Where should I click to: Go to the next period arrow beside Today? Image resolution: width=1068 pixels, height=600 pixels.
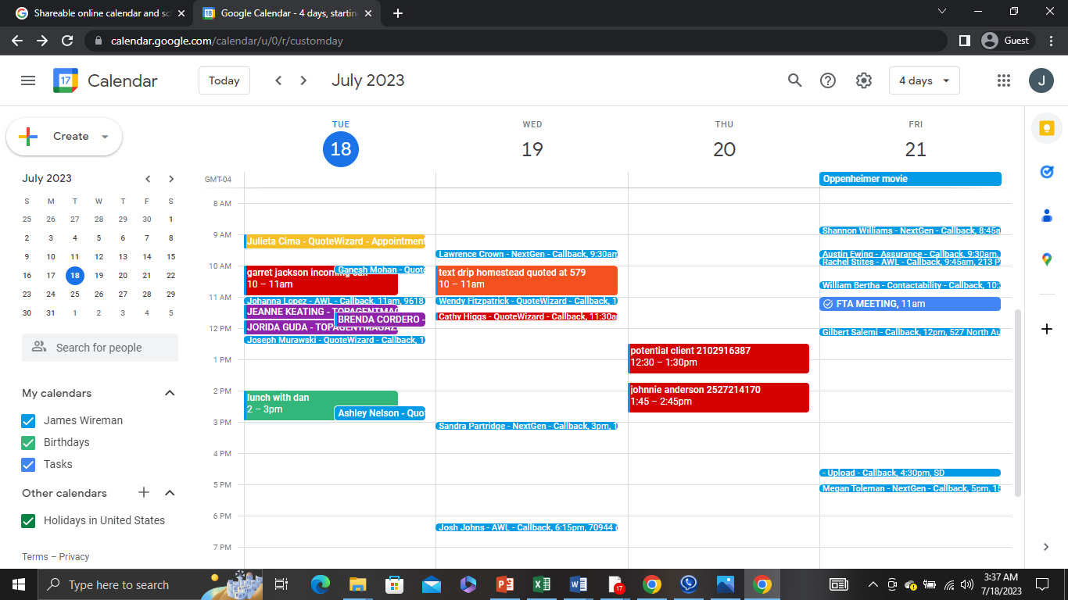click(x=303, y=80)
